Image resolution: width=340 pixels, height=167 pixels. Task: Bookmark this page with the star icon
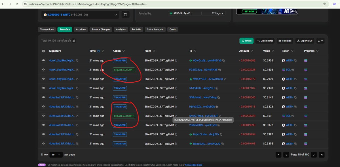point(324,4)
